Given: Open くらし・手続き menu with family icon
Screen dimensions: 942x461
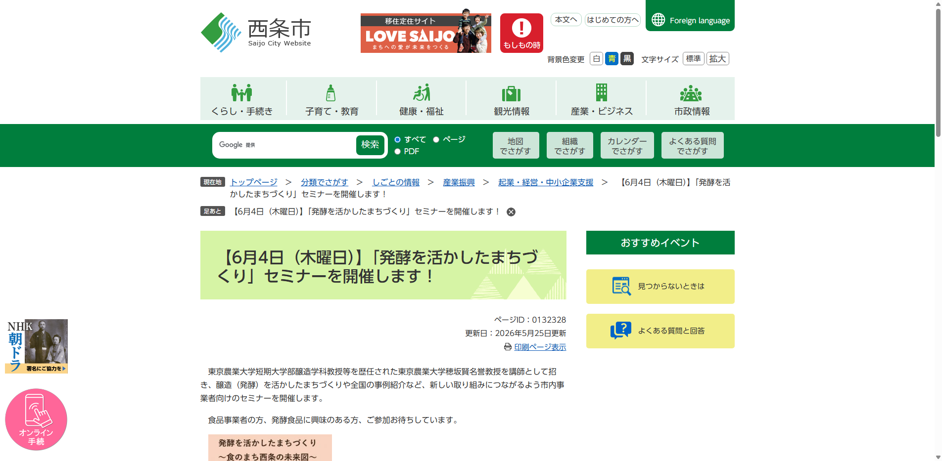Looking at the screenshot, I should 242,99.
